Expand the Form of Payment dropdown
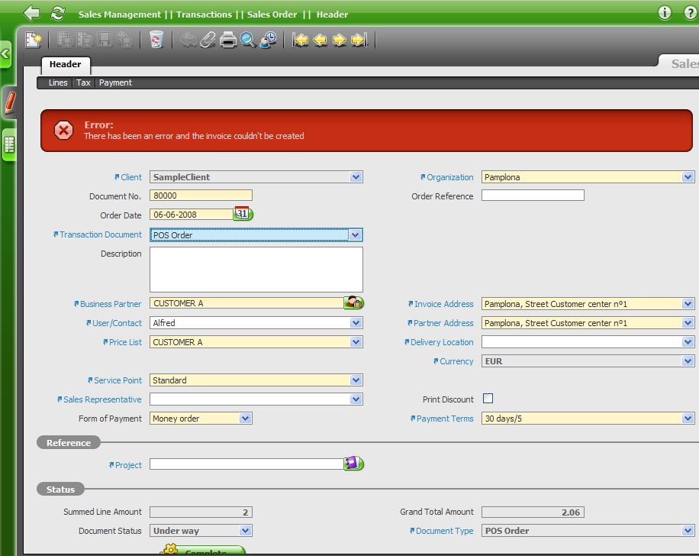The width and height of the screenshot is (699, 556). (245, 419)
